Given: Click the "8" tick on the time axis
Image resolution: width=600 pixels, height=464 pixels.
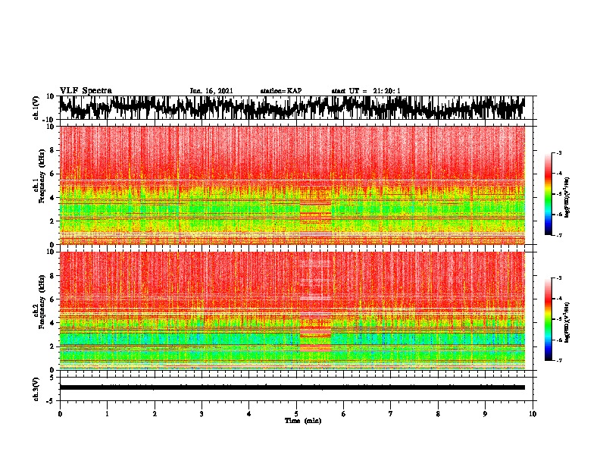Looking at the screenshot, I should click(x=438, y=414).
